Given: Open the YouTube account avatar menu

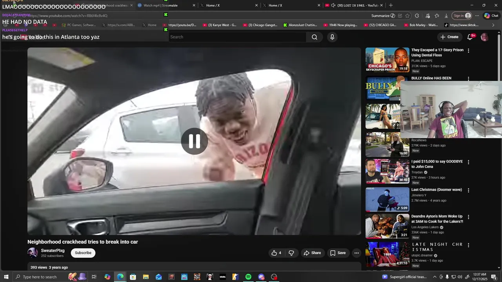Looking at the screenshot, I should pyautogui.click(x=484, y=37).
